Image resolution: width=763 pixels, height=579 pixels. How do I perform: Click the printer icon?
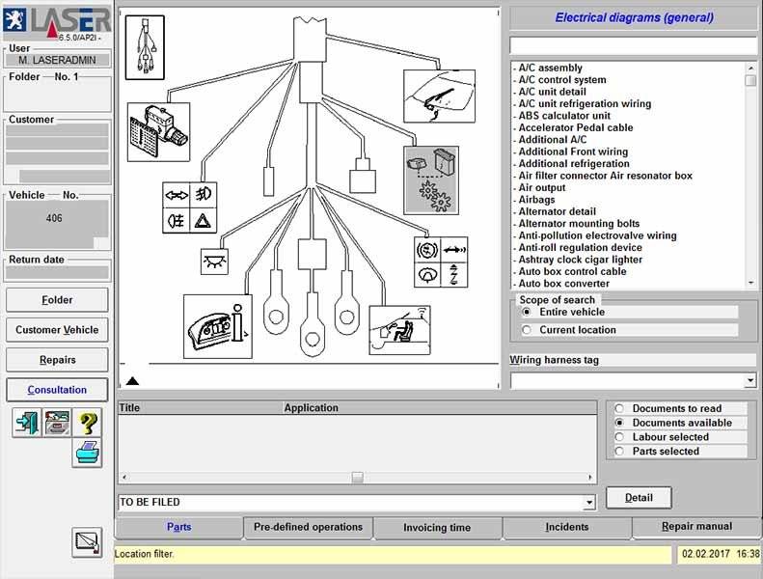pos(87,452)
